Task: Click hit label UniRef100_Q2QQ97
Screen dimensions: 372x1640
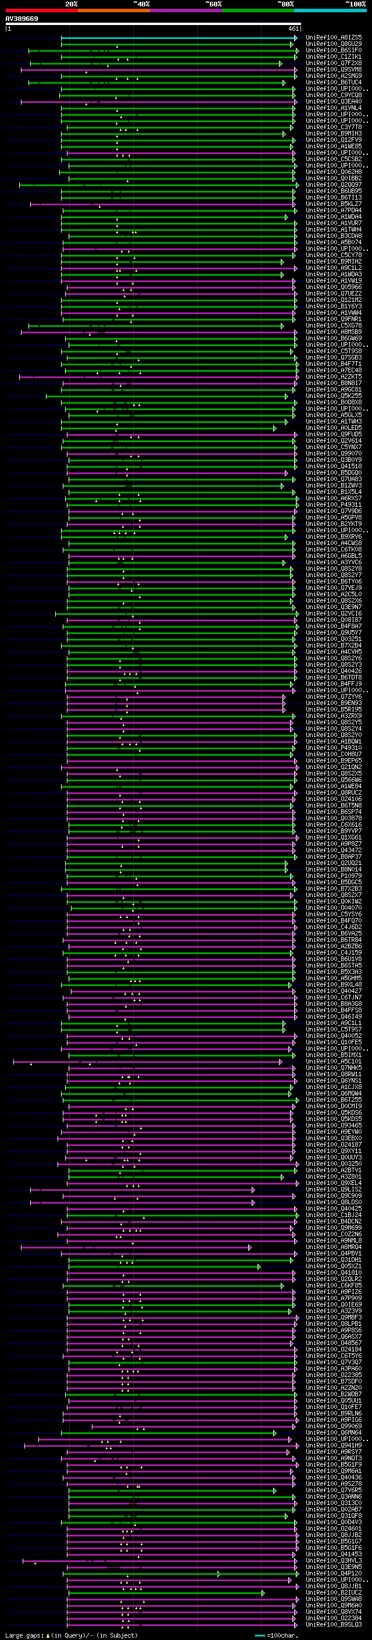Action: [334, 185]
